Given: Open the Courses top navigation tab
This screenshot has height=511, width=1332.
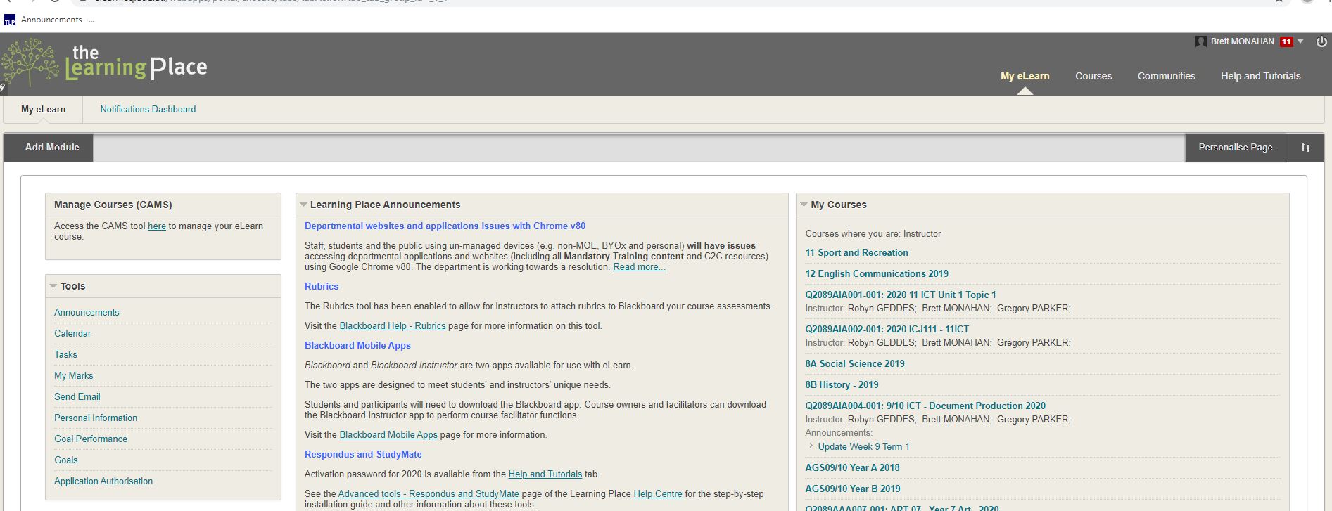Looking at the screenshot, I should pyautogui.click(x=1093, y=76).
